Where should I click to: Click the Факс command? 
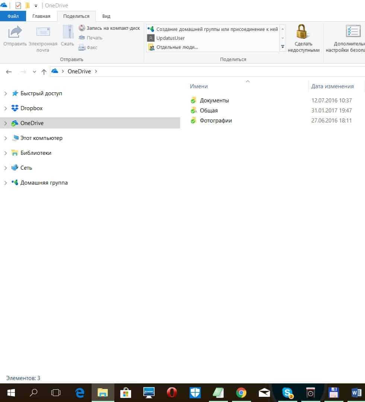(x=88, y=47)
